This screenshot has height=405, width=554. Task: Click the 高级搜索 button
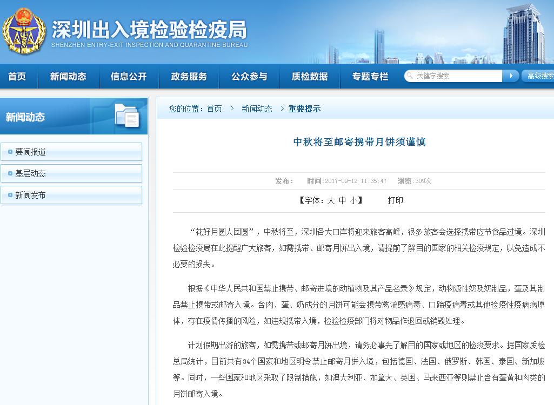(x=538, y=76)
